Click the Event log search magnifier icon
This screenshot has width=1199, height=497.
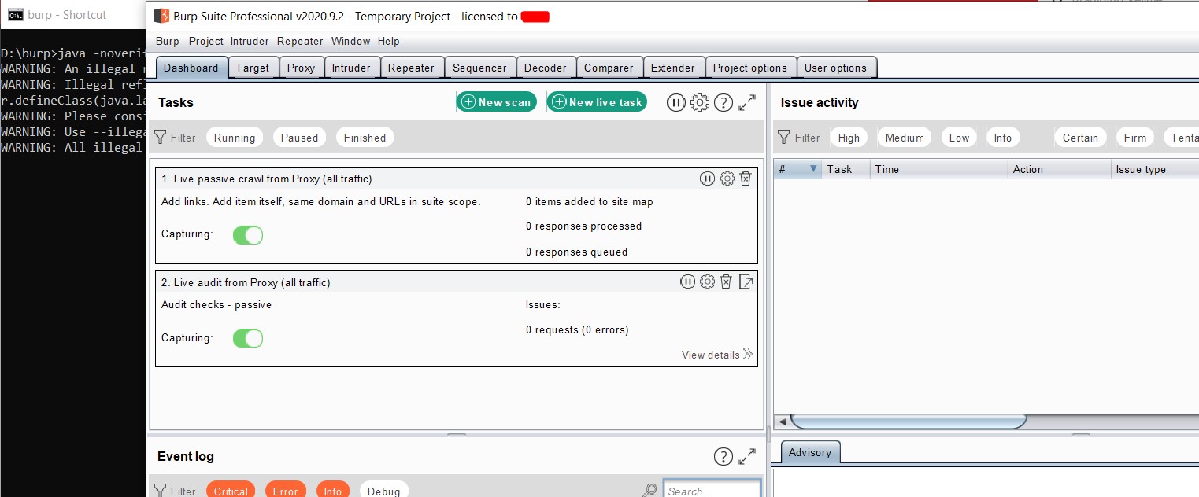pyautogui.click(x=649, y=491)
